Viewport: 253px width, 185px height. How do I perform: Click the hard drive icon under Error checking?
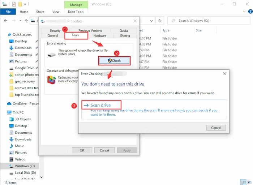[51, 55]
